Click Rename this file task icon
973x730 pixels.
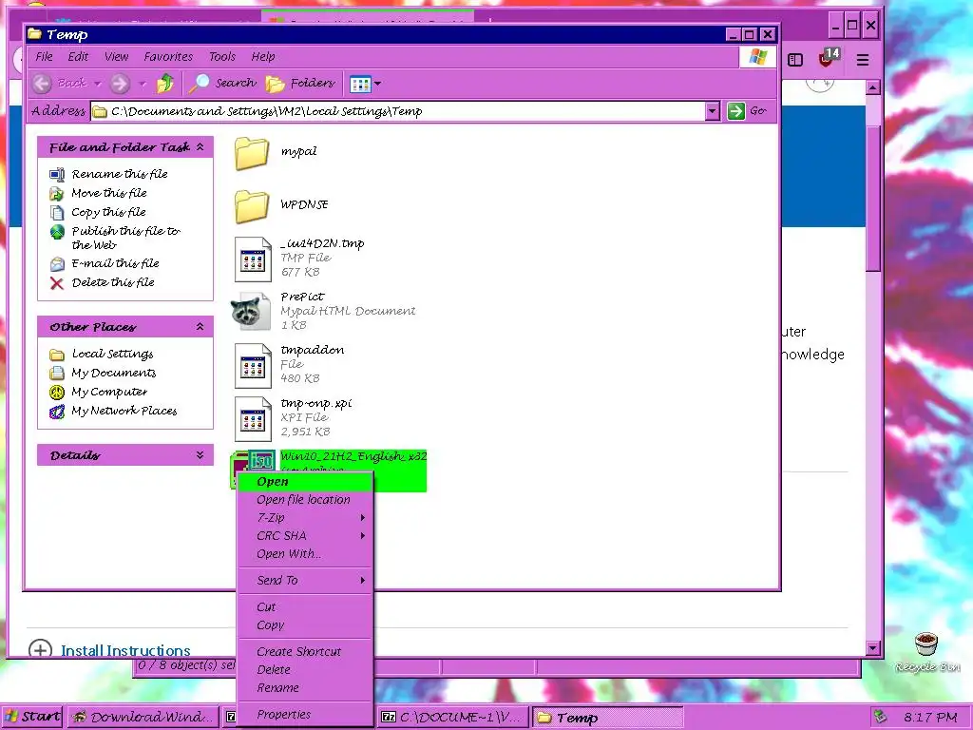tap(56, 175)
